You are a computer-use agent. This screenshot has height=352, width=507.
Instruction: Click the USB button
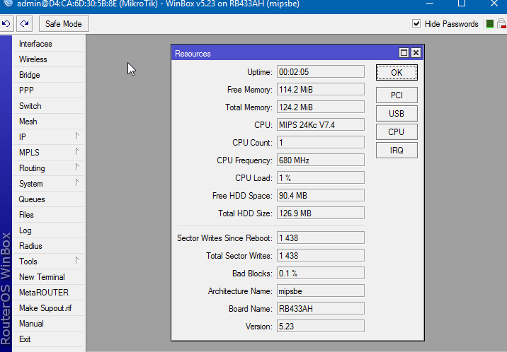pos(397,114)
